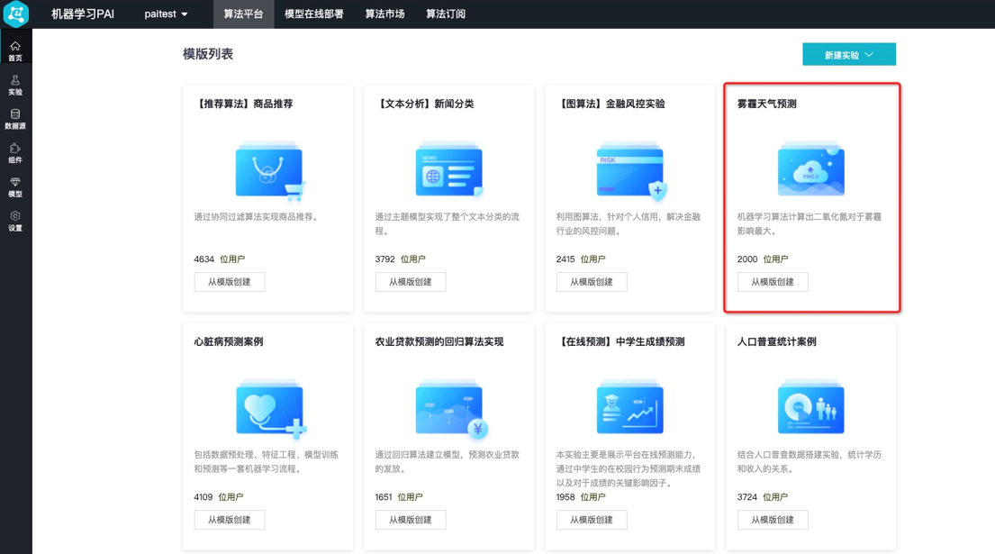995x554 pixels.
Task: Click the heart stethoscope icon of 心脏病预测案例
Action: pyautogui.click(x=270, y=409)
